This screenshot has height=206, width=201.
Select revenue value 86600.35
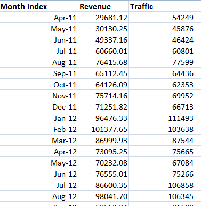[103, 185]
